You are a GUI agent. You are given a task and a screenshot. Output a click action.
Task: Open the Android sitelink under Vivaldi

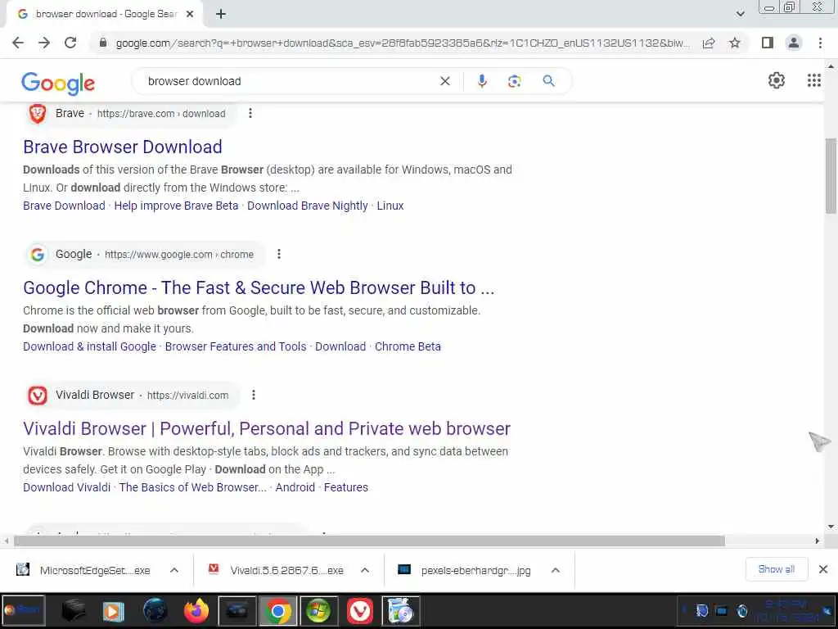tap(295, 487)
